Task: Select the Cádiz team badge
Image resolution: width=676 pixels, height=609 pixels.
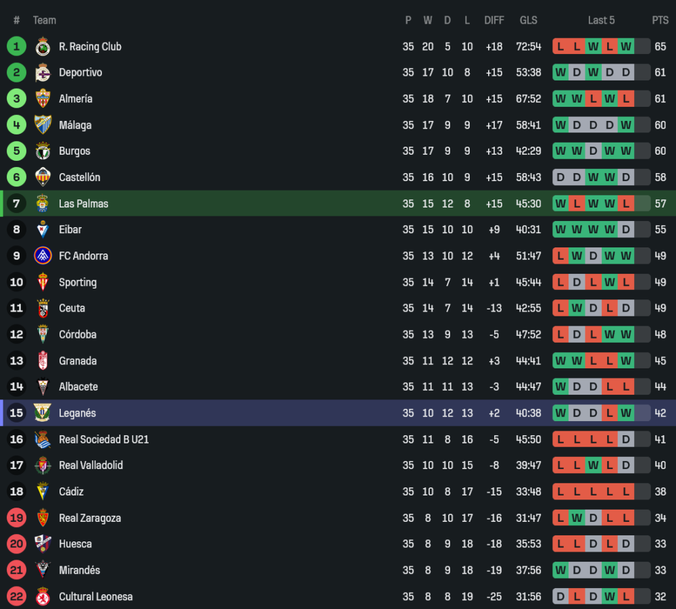Action: coord(43,492)
